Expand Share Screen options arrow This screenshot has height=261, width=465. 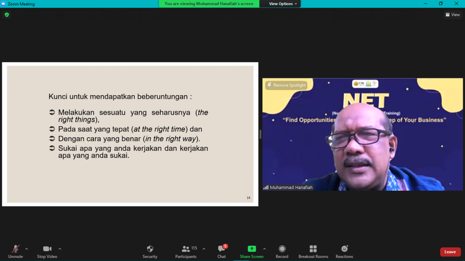[264, 248]
